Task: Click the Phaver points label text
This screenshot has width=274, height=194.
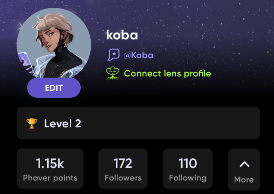Action: [50, 178]
